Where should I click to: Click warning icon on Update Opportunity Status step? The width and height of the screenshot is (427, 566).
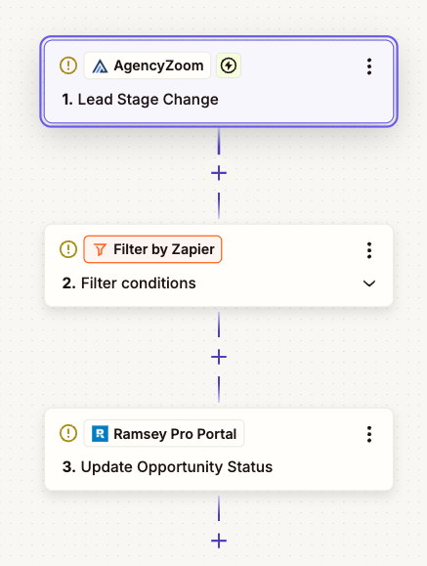pyautogui.click(x=68, y=433)
